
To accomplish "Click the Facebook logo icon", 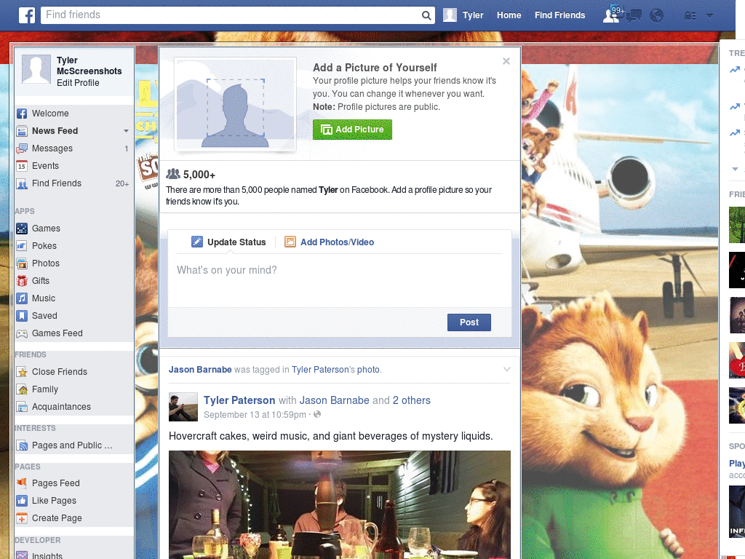I will tap(27, 15).
